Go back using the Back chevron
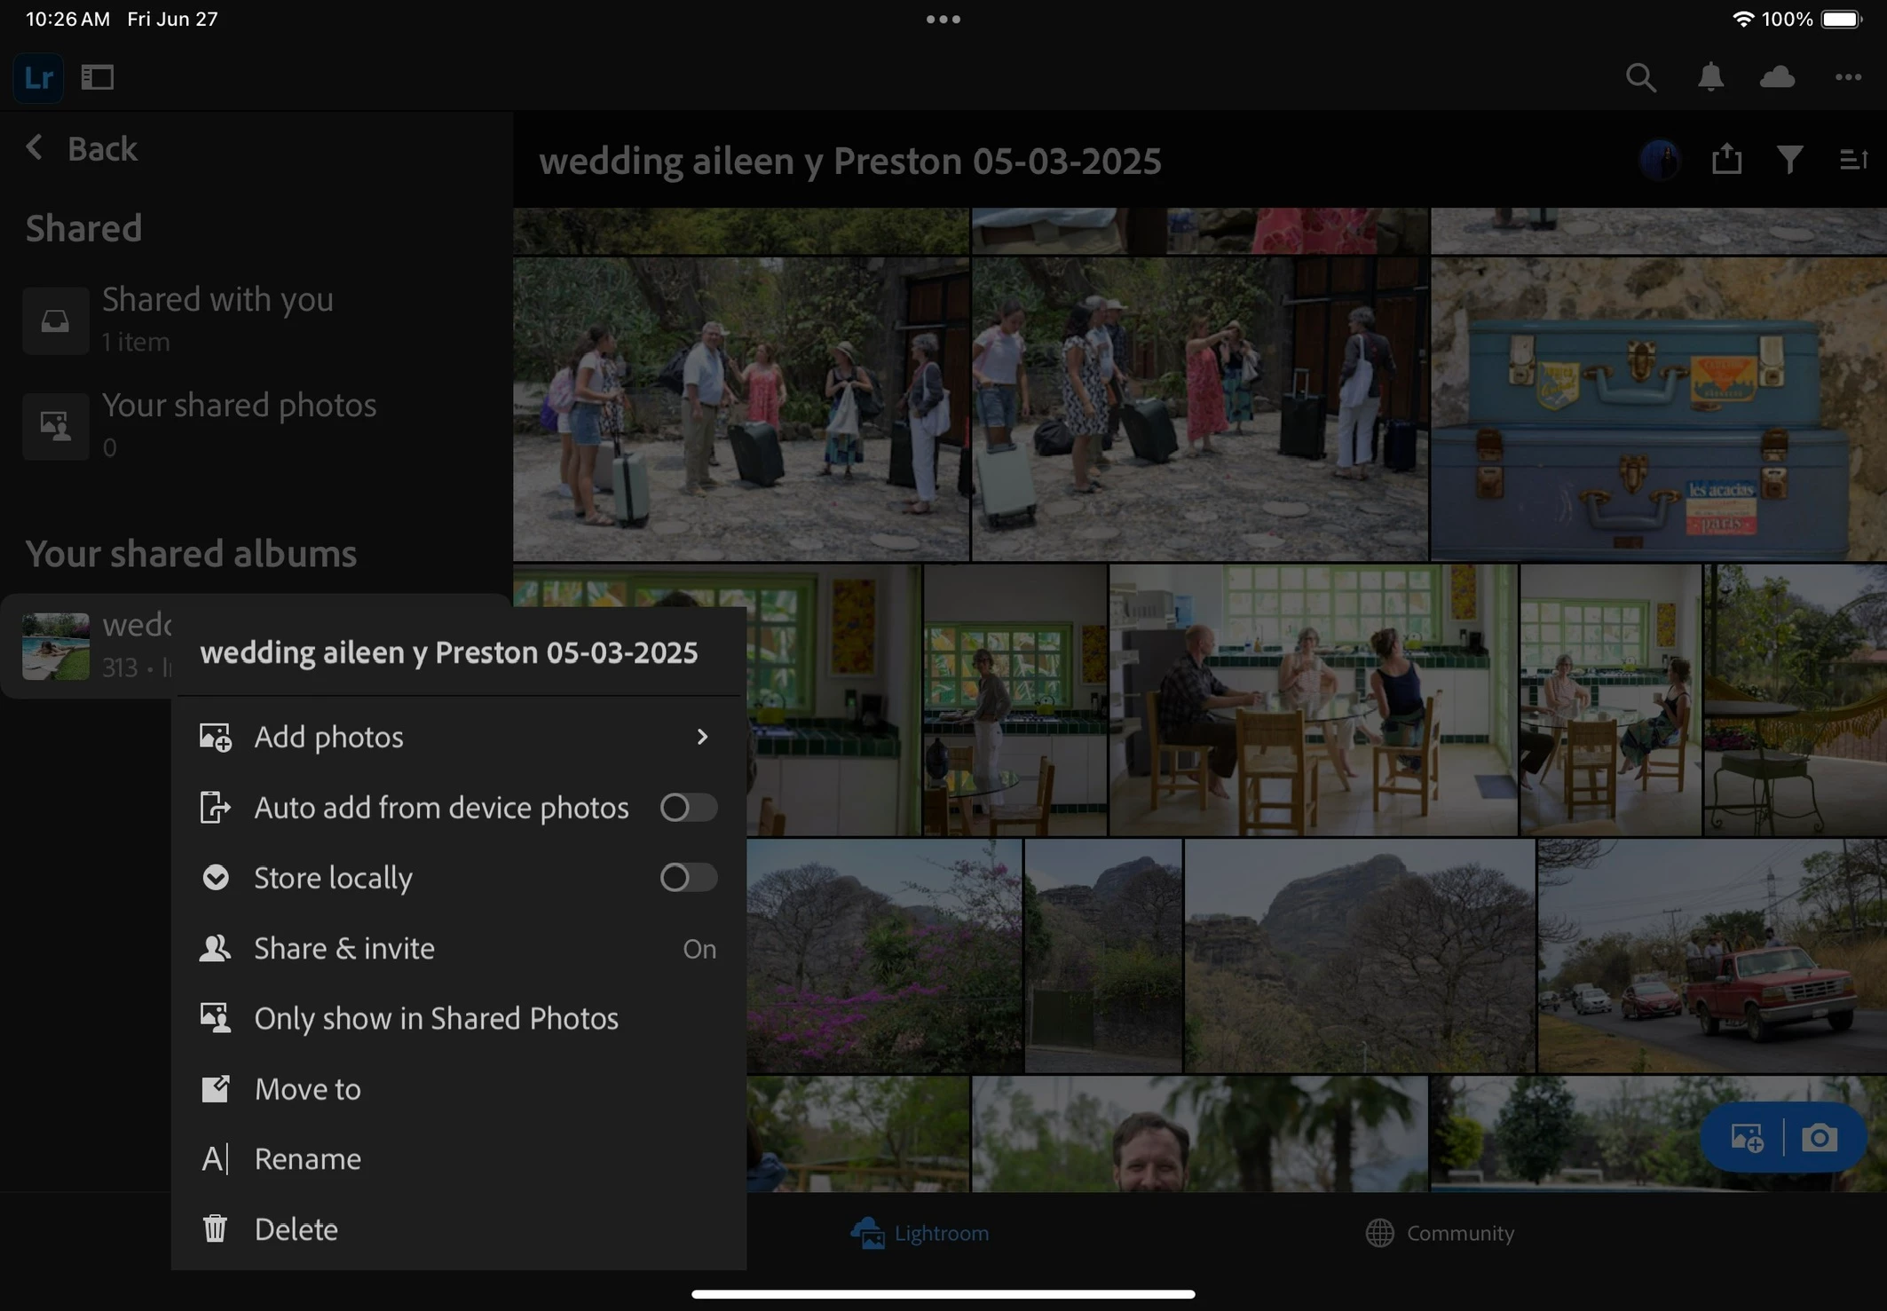The image size is (1887, 1311). click(36, 147)
